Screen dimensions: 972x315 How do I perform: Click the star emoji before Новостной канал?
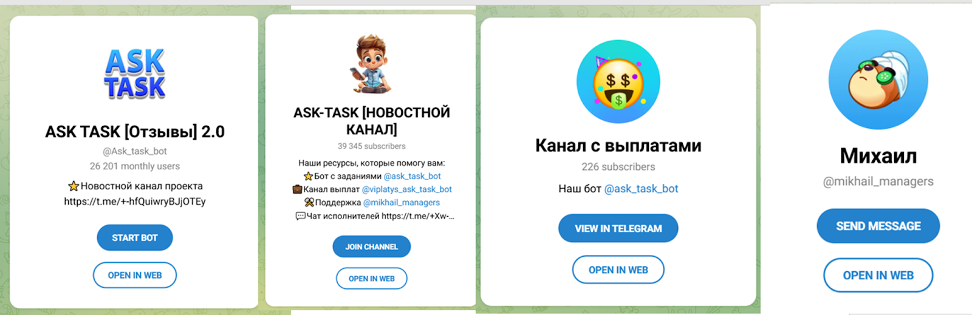(x=74, y=186)
